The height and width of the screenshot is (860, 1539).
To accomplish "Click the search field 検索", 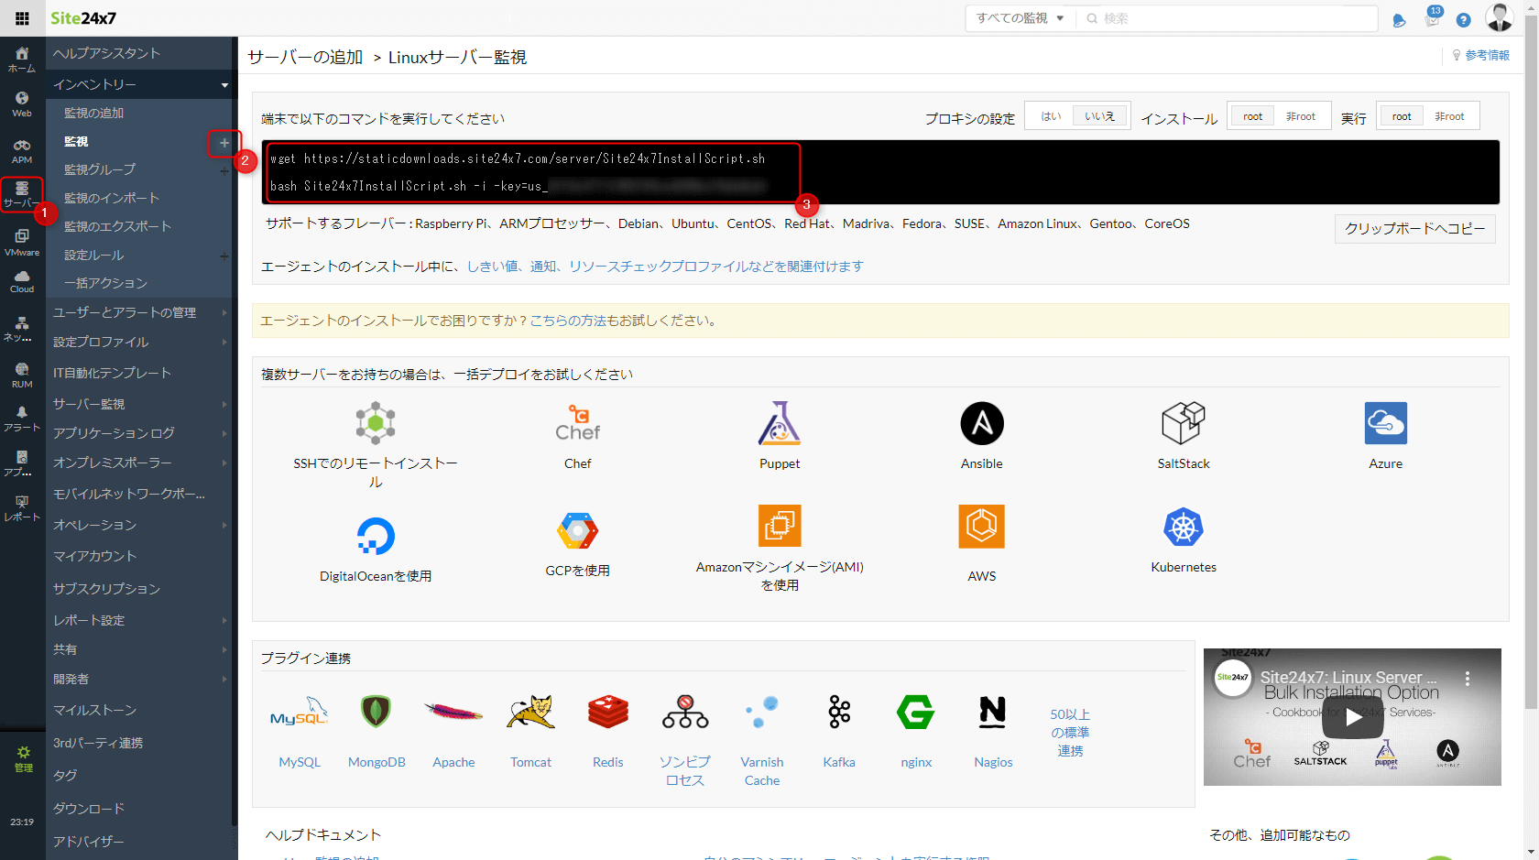I will (1228, 18).
